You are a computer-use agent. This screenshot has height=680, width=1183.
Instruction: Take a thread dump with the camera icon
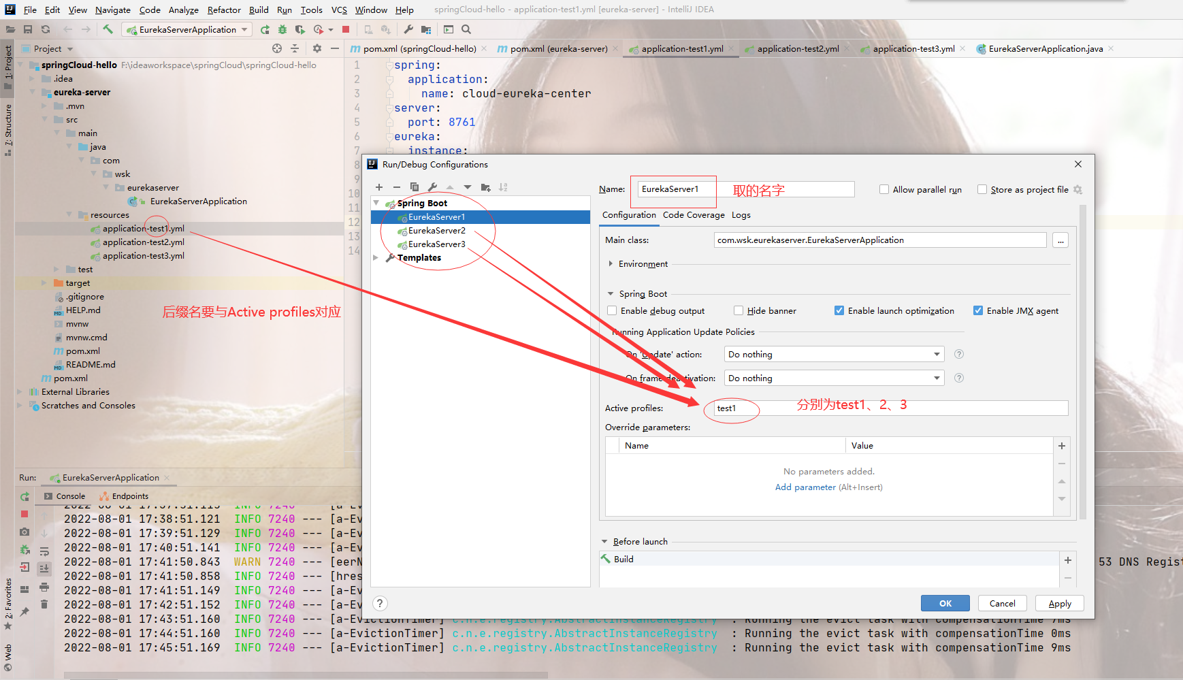pos(25,532)
